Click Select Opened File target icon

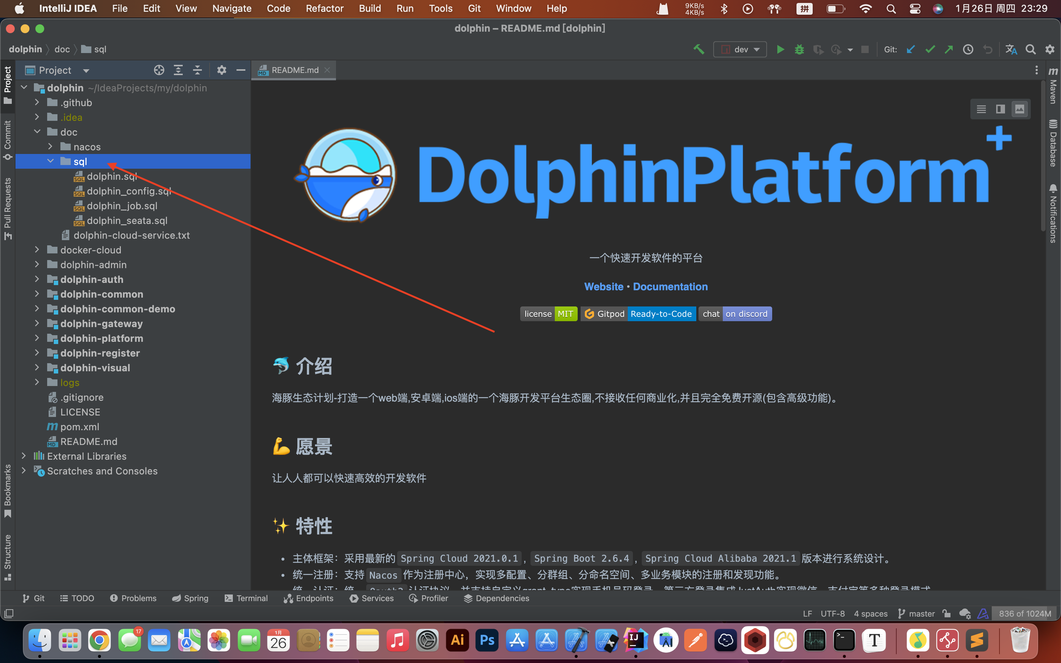pos(159,70)
